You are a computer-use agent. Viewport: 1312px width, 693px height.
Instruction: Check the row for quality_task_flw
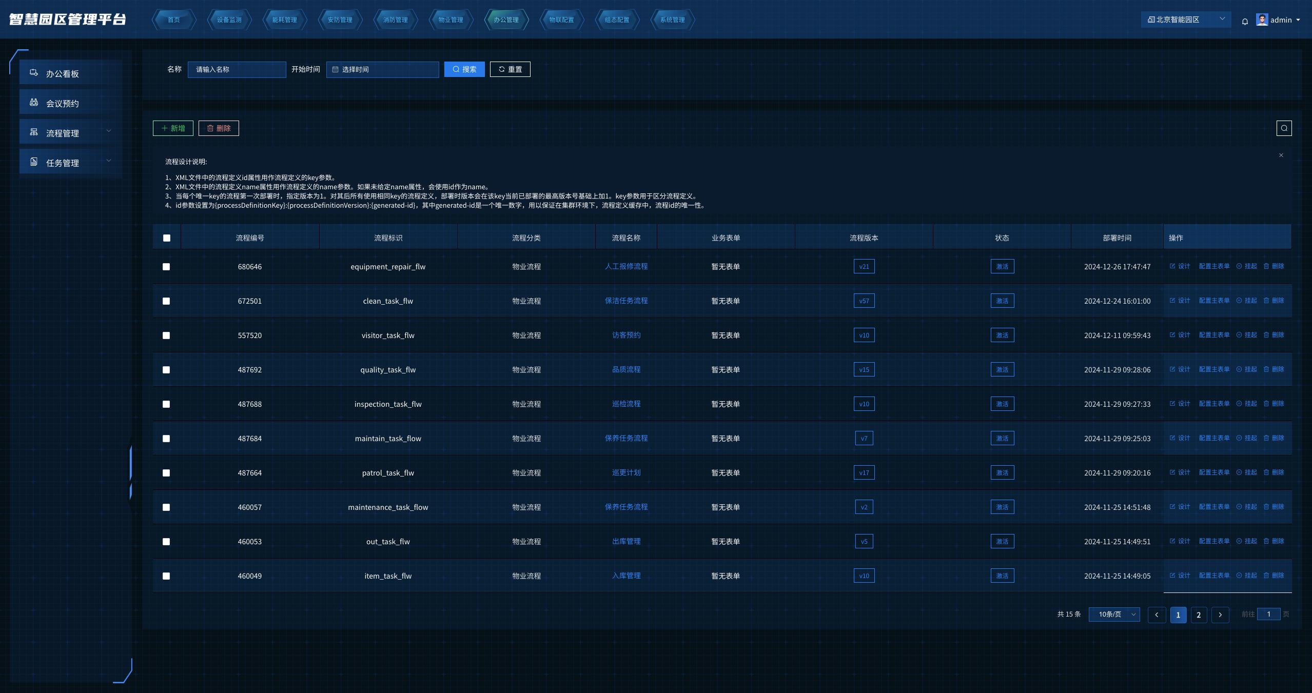pos(166,370)
